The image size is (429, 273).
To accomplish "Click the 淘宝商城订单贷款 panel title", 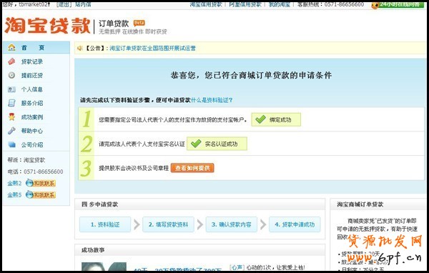I will pos(360,204).
